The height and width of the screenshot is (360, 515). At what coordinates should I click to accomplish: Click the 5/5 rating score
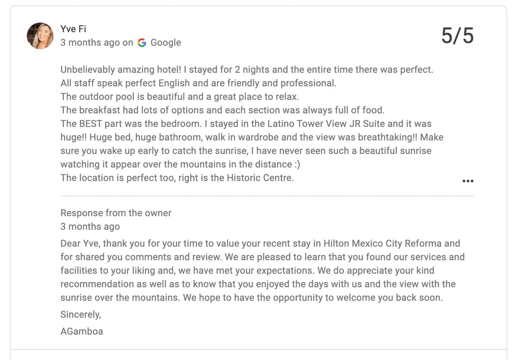pyautogui.click(x=457, y=36)
